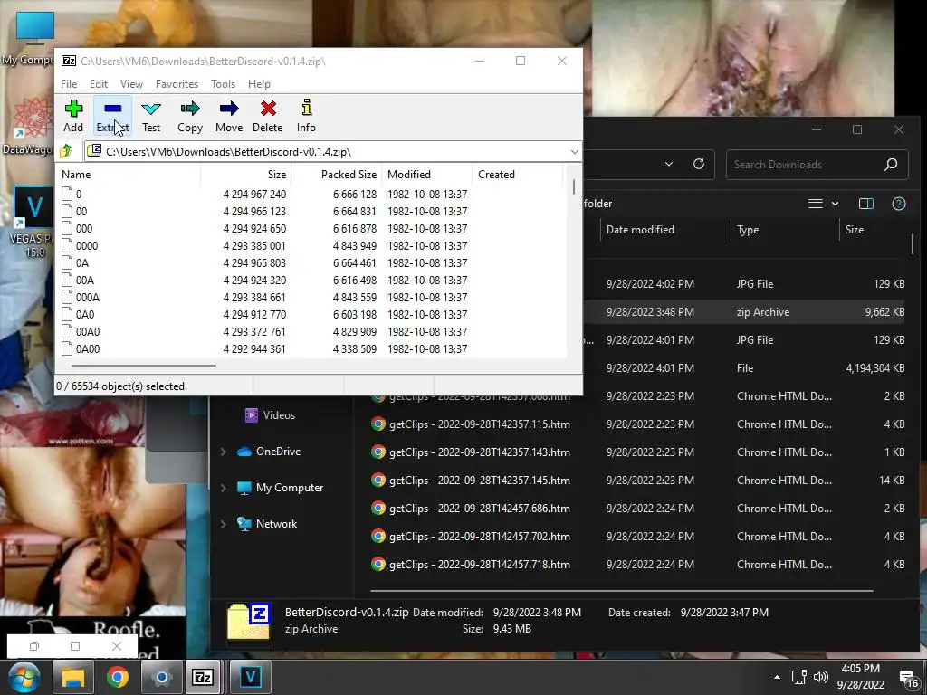
Task: Click Chrome icon of getClips 142357.145.htm
Action: point(378,480)
